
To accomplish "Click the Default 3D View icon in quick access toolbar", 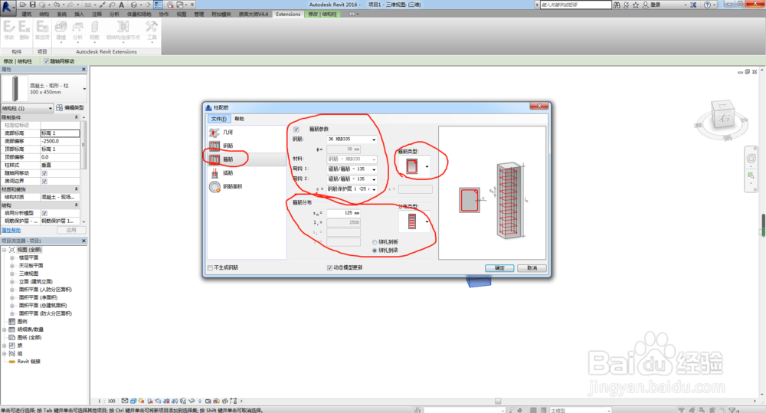I will [x=133, y=5].
